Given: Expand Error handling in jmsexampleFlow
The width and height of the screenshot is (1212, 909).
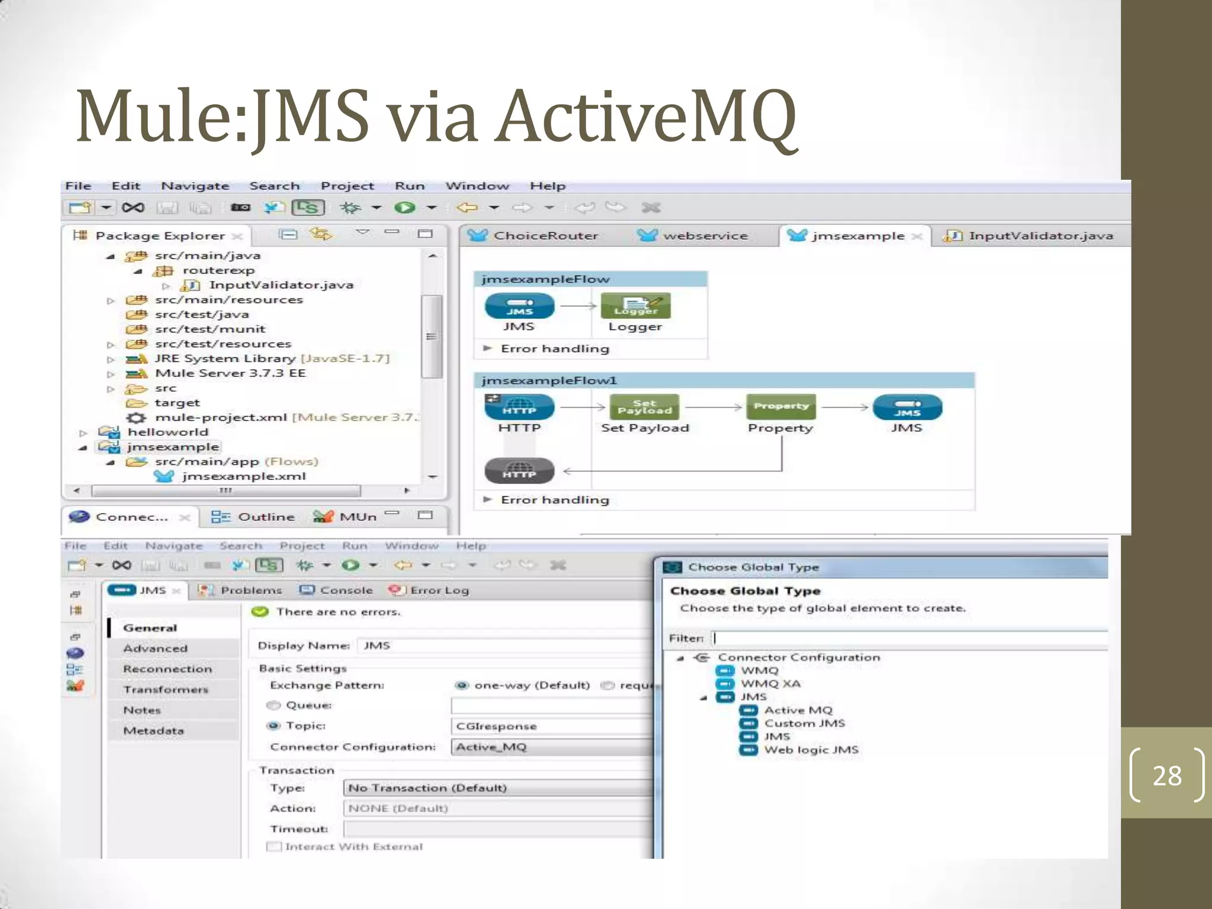Looking at the screenshot, I should pyautogui.click(x=488, y=348).
